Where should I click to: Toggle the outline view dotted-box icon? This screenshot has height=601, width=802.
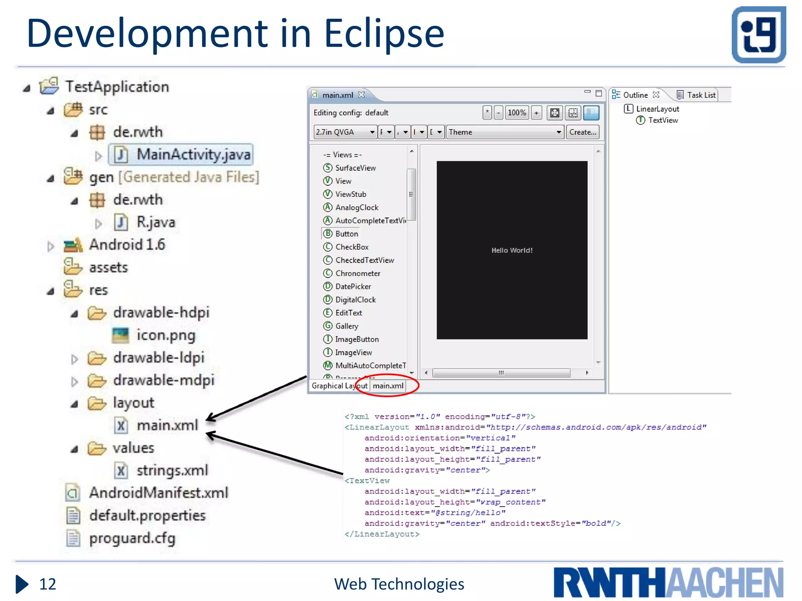click(x=573, y=113)
